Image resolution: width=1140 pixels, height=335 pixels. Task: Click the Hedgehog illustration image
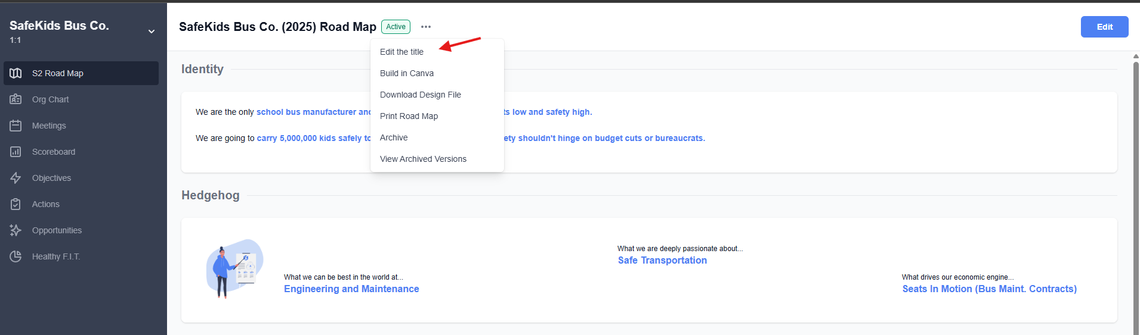click(234, 269)
